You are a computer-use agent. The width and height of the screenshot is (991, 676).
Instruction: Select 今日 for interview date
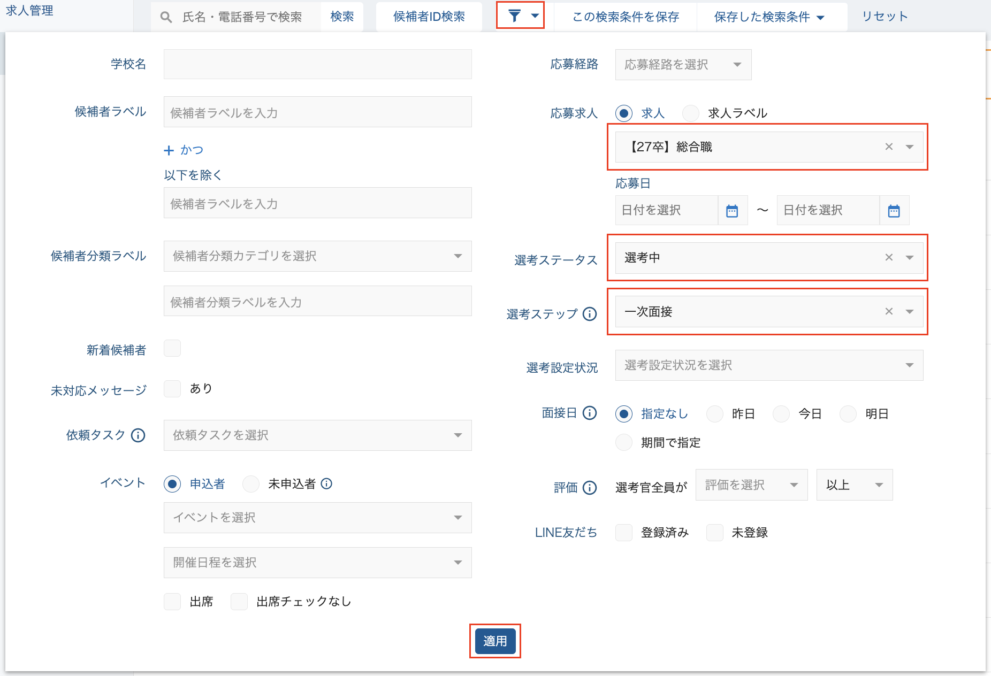point(781,414)
